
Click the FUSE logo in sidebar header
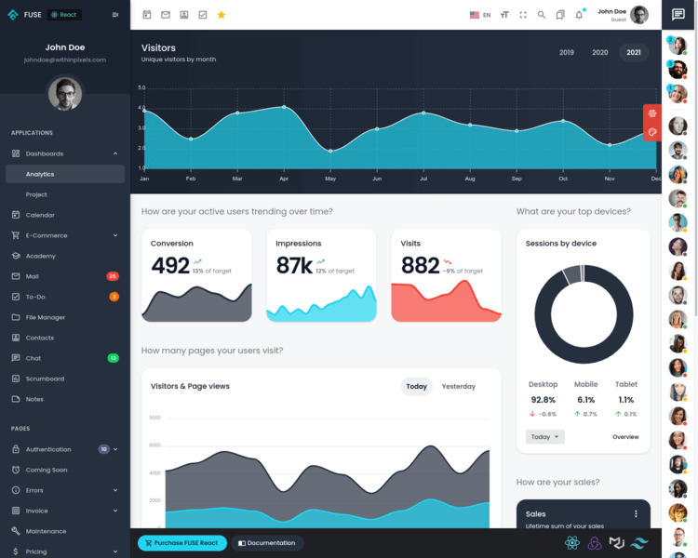point(13,15)
